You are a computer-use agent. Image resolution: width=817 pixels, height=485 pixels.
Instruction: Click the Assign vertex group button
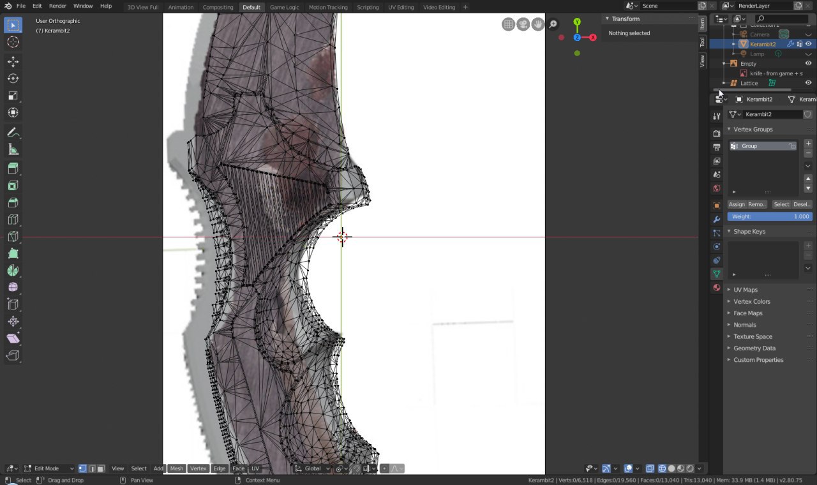[x=737, y=204]
